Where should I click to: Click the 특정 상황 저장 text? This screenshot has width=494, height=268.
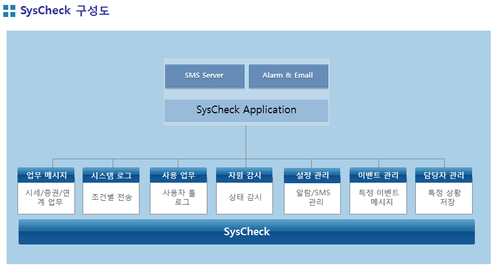tap(444, 197)
